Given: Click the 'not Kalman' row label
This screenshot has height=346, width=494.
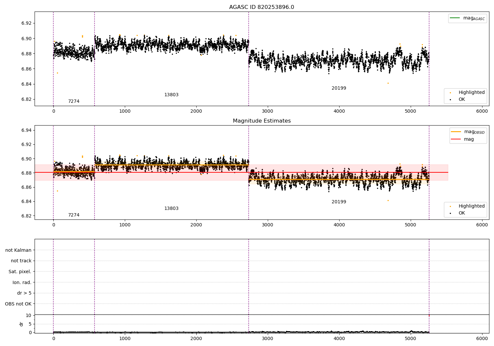Looking at the screenshot, I should pos(18,250).
